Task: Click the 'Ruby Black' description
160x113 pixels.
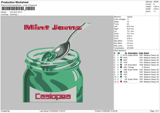Action: (x=133, y=65)
